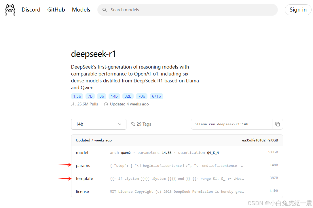Select the 1.5b size tag

[x=77, y=96]
